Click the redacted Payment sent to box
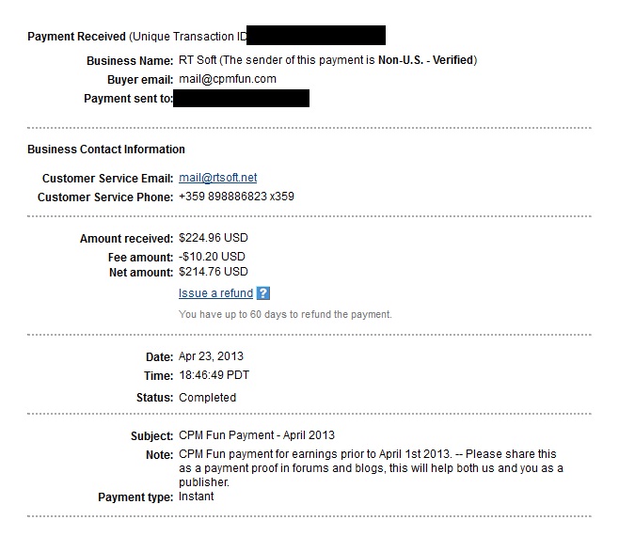Viewport: 619px width, 536px height. 241,99
